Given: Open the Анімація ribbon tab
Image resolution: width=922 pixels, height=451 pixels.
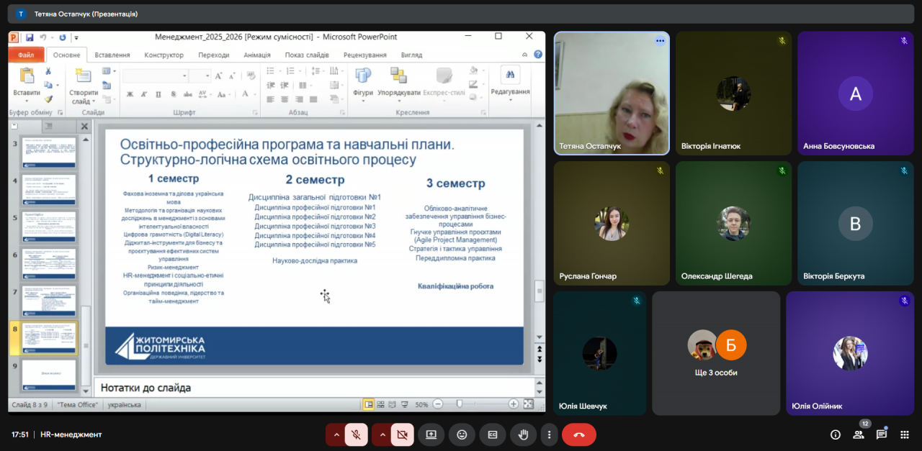Looking at the screenshot, I should pyautogui.click(x=257, y=55).
